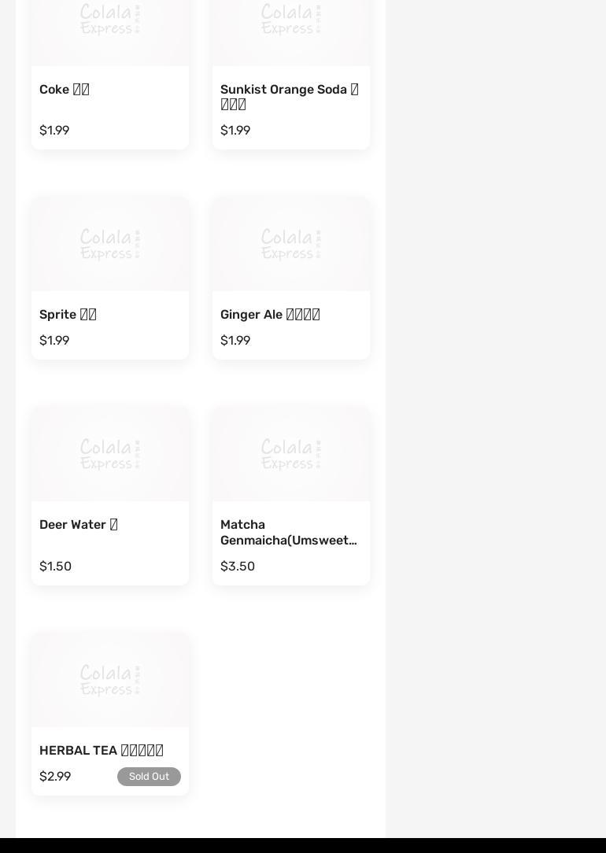The height and width of the screenshot is (853, 606).
Task: Select the Sprite product thumbnail
Action: (110, 244)
